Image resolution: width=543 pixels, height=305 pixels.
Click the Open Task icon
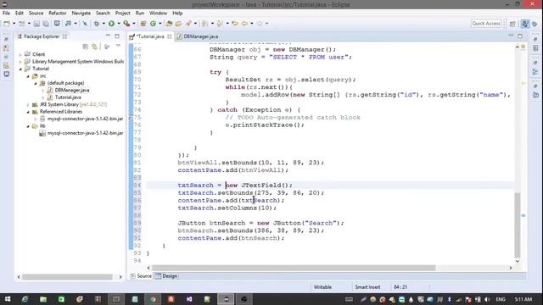pos(178,24)
